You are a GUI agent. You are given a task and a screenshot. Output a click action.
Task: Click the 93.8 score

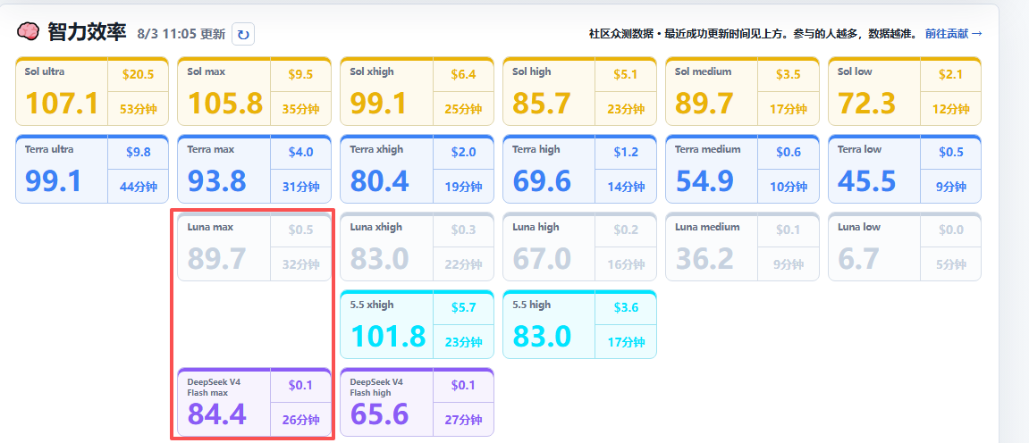217,181
